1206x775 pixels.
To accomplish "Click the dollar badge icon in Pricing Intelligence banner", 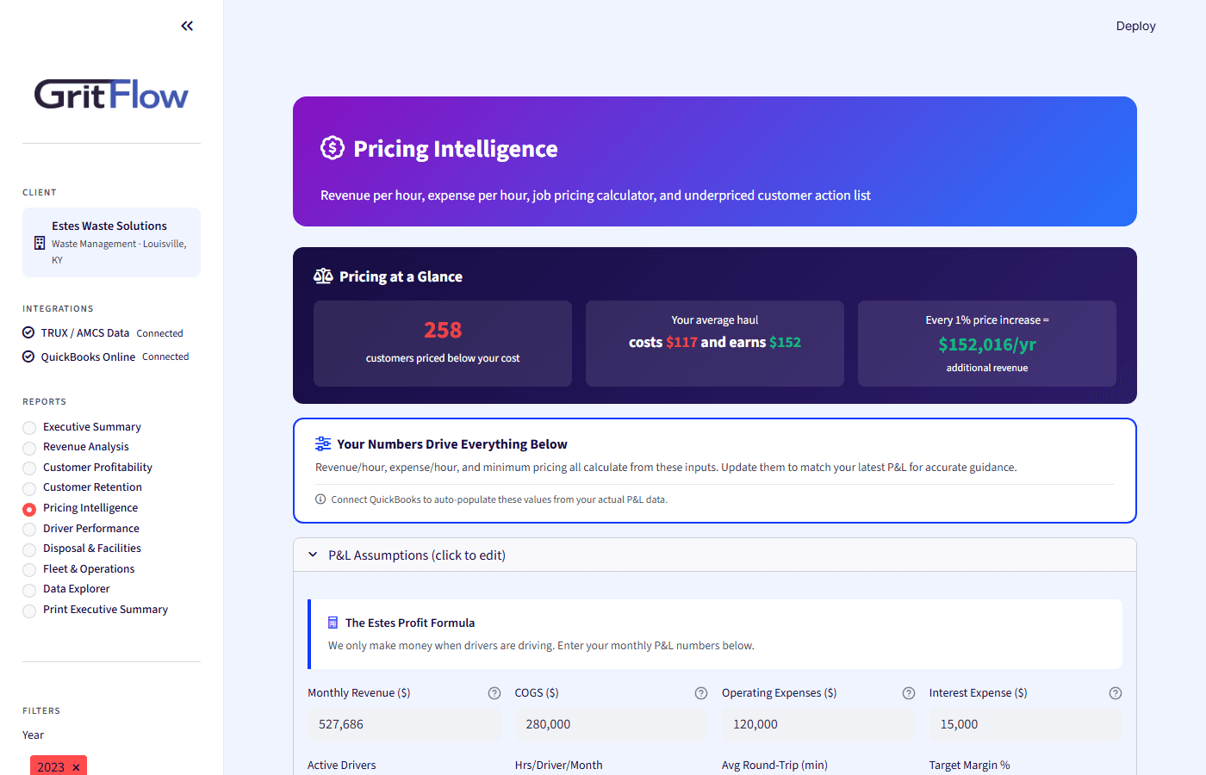I will (x=333, y=148).
